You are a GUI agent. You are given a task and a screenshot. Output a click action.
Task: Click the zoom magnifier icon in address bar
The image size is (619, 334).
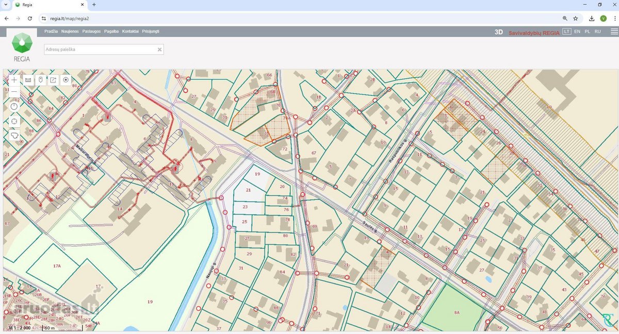click(565, 18)
